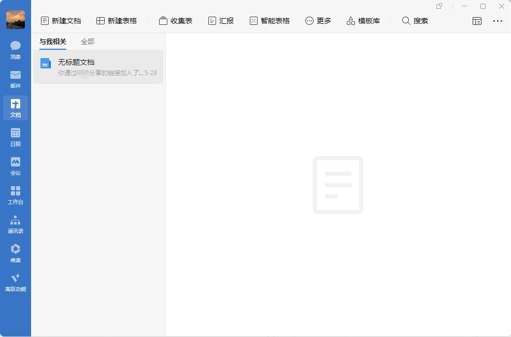Open the 会议 (Meeting) sidebar icon
The image size is (511, 337).
click(x=16, y=166)
